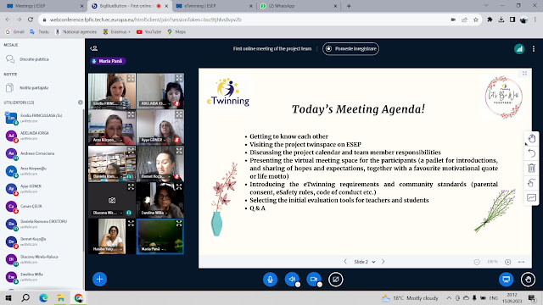Screen dimensions: 543x305
Task: Open YouTube bookmark
Action: (149, 32)
